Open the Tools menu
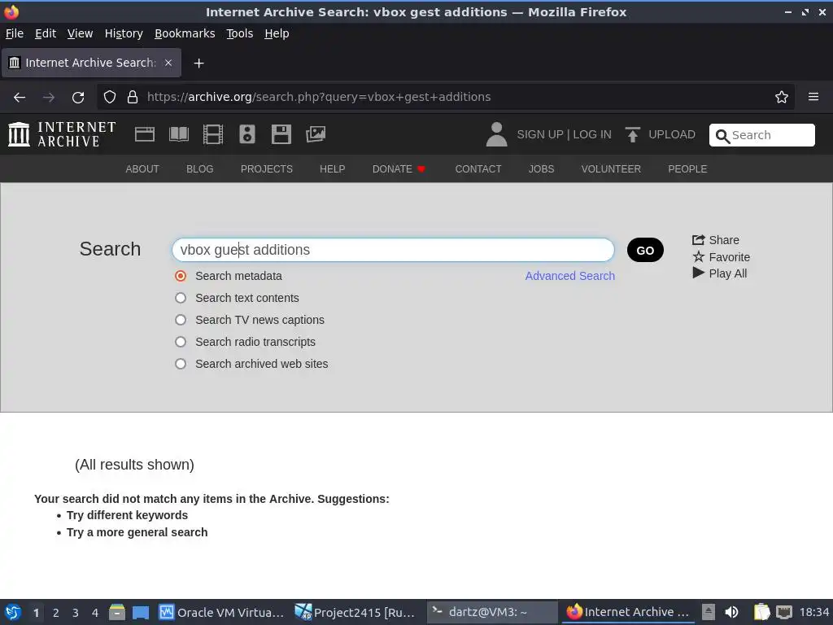833x625 pixels. [240, 33]
